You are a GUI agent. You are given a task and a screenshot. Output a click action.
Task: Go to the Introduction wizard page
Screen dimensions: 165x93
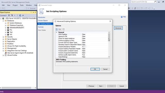(42, 17)
